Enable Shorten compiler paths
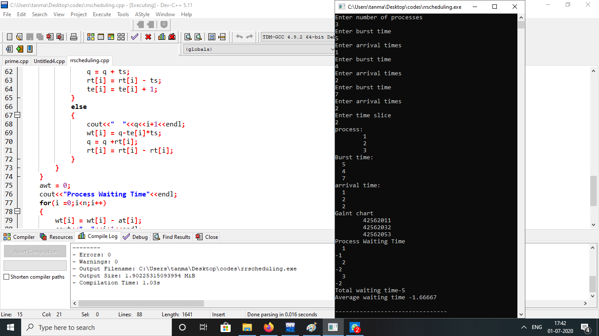The width and height of the screenshot is (599, 336). tap(7, 276)
